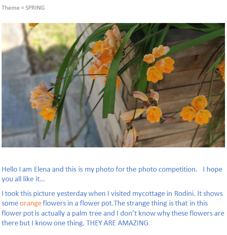Click 'you all like it...' line
The height and width of the screenshot is (235, 227).
pos(23,179)
